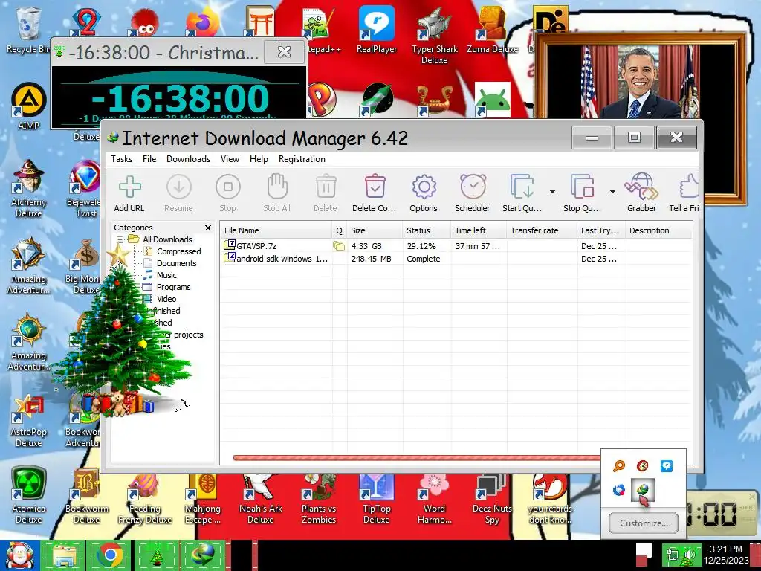
Task: Click the red clock icon in tray popup
Action: pyautogui.click(x=643, y=466)
